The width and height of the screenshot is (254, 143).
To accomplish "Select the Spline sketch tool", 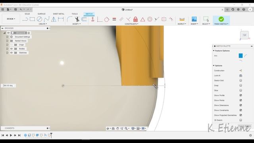I will pos(46,19).
